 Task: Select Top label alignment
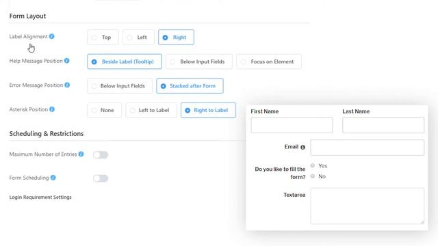click(x=103, y=37)
